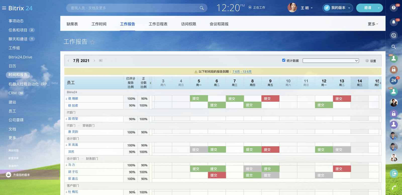Expand the 王 明 user menu
402x195 pixels.
[x=307, y=8]
